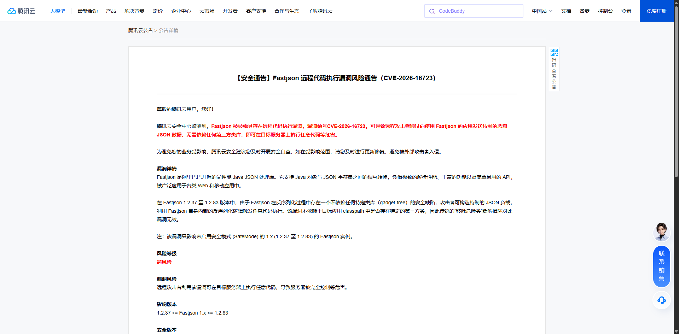This screenshot has height=334, width=679.
Task: Click the 漏洞详情 heading
Action: (x=167, y=169)
